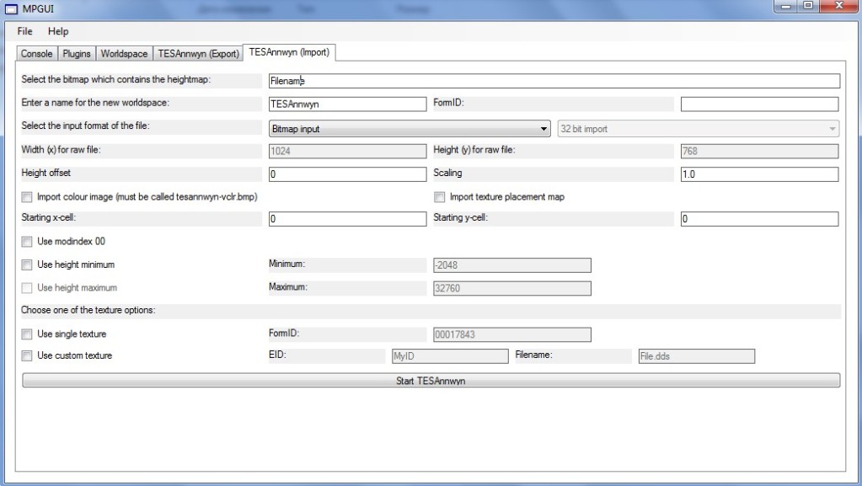The image size is (862, 486).
Task: Click the 'Choose one of the texture options:' label
Action: 88,310
